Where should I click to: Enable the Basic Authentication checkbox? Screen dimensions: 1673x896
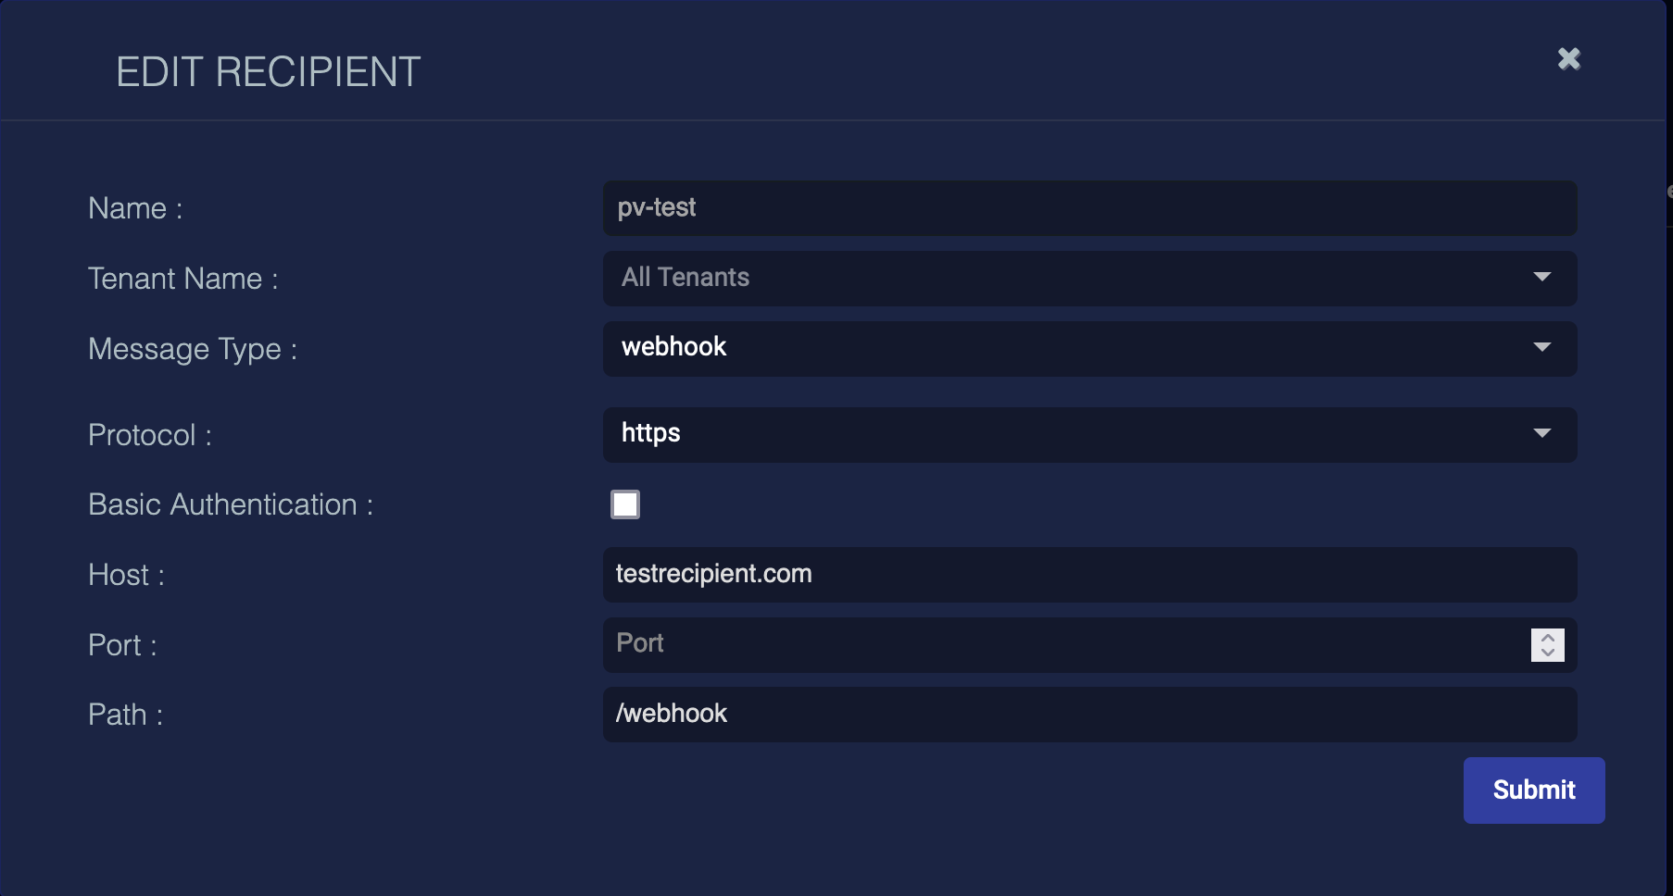[625, 504]
